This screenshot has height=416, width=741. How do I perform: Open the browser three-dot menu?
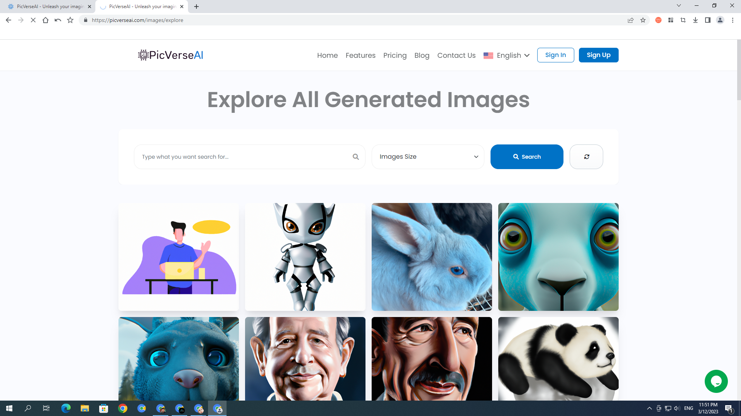pos(733,20)
